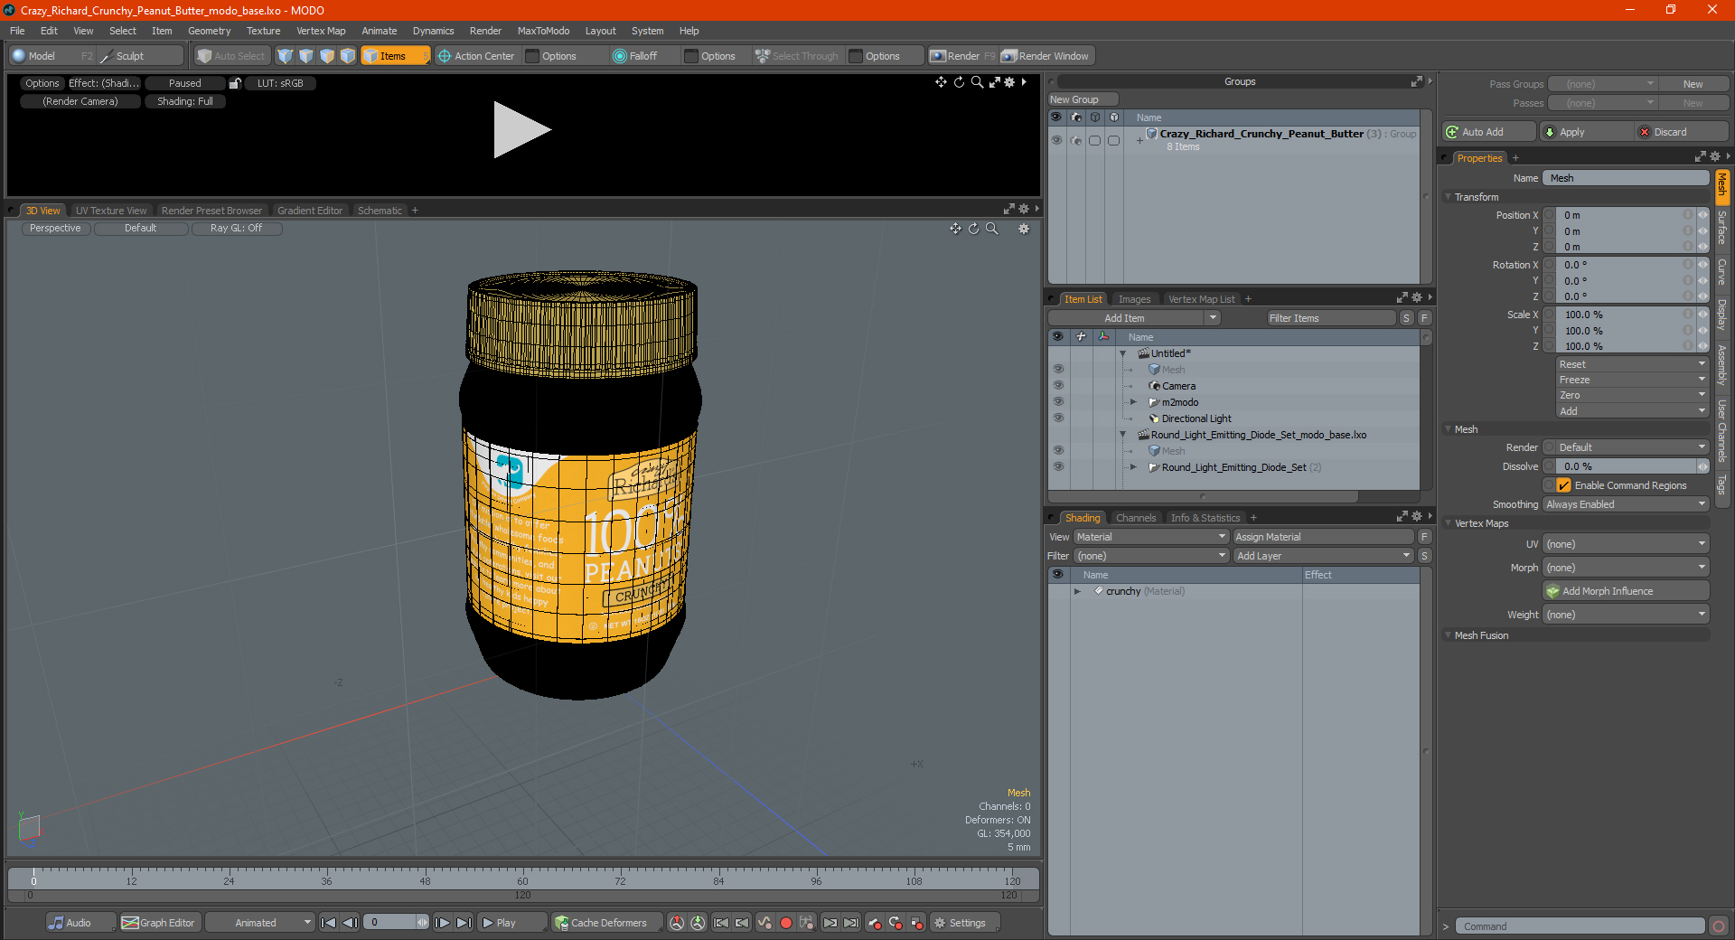The image size is (1735, 940).
Task: Activate Items selection mode
Action: coord(395,56)
